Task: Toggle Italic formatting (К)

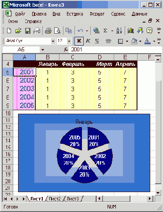Action: pyautogui.click(x=88, y=41)
